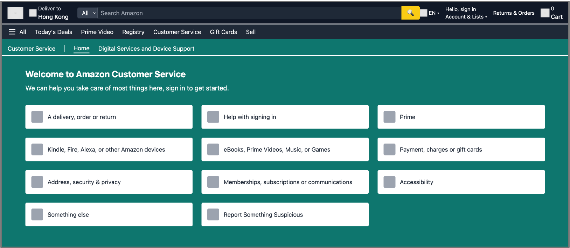Screen dimensions: 570x248
Task: Click the icon on the Accessibility card
Action: tap(389, 182)
